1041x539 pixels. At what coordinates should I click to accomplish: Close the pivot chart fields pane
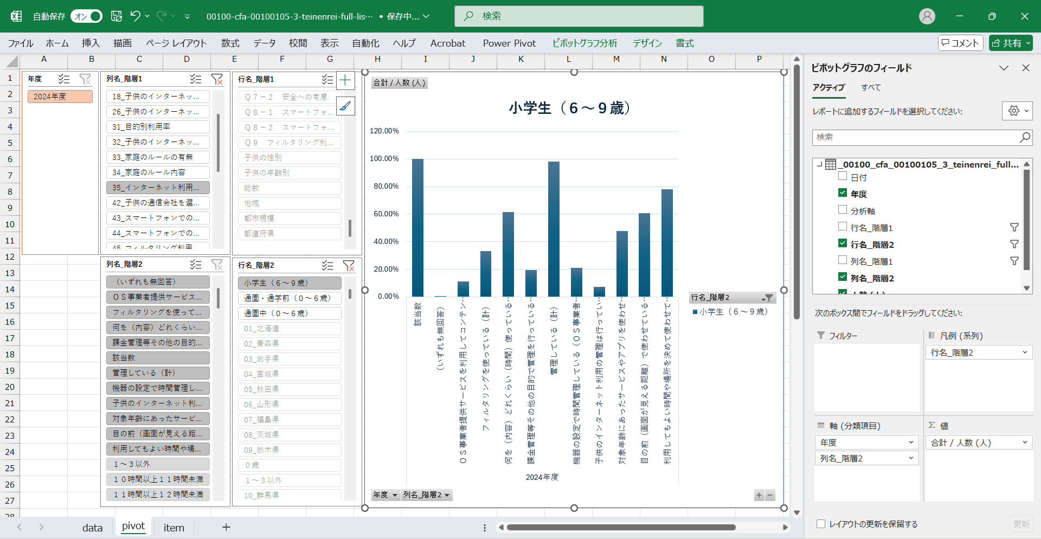tap(1025, 68)
